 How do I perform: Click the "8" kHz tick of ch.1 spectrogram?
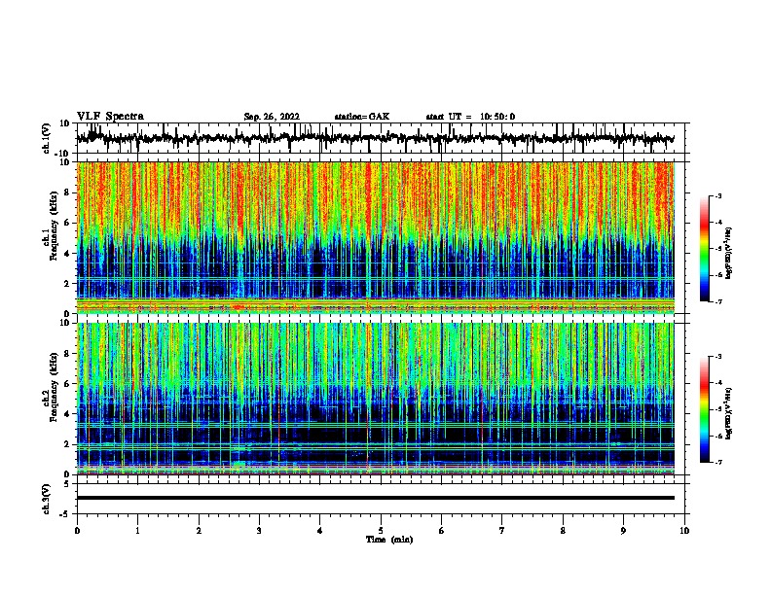coord(67,192)
